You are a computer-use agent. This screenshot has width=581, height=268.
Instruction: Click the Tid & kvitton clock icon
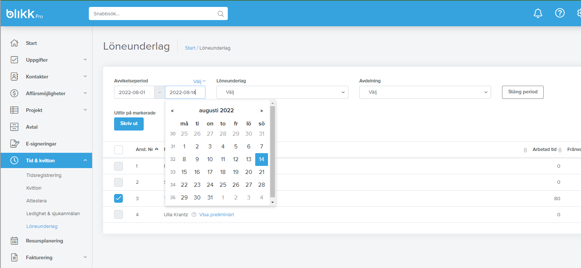tap(14, 160)
